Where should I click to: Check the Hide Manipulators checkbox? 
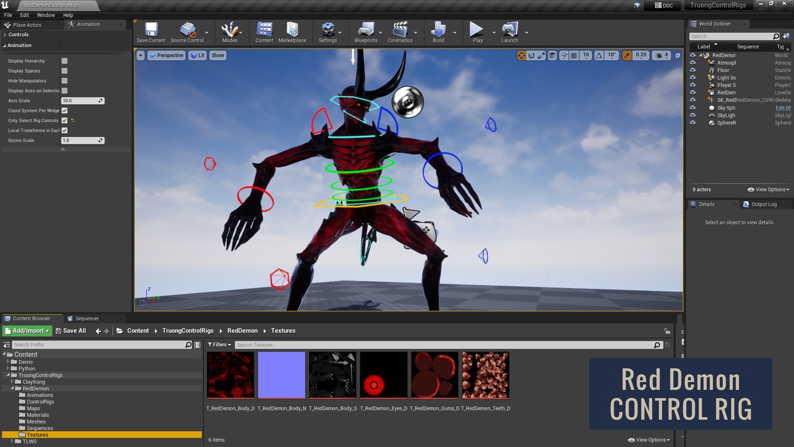[x=65, y=81]
